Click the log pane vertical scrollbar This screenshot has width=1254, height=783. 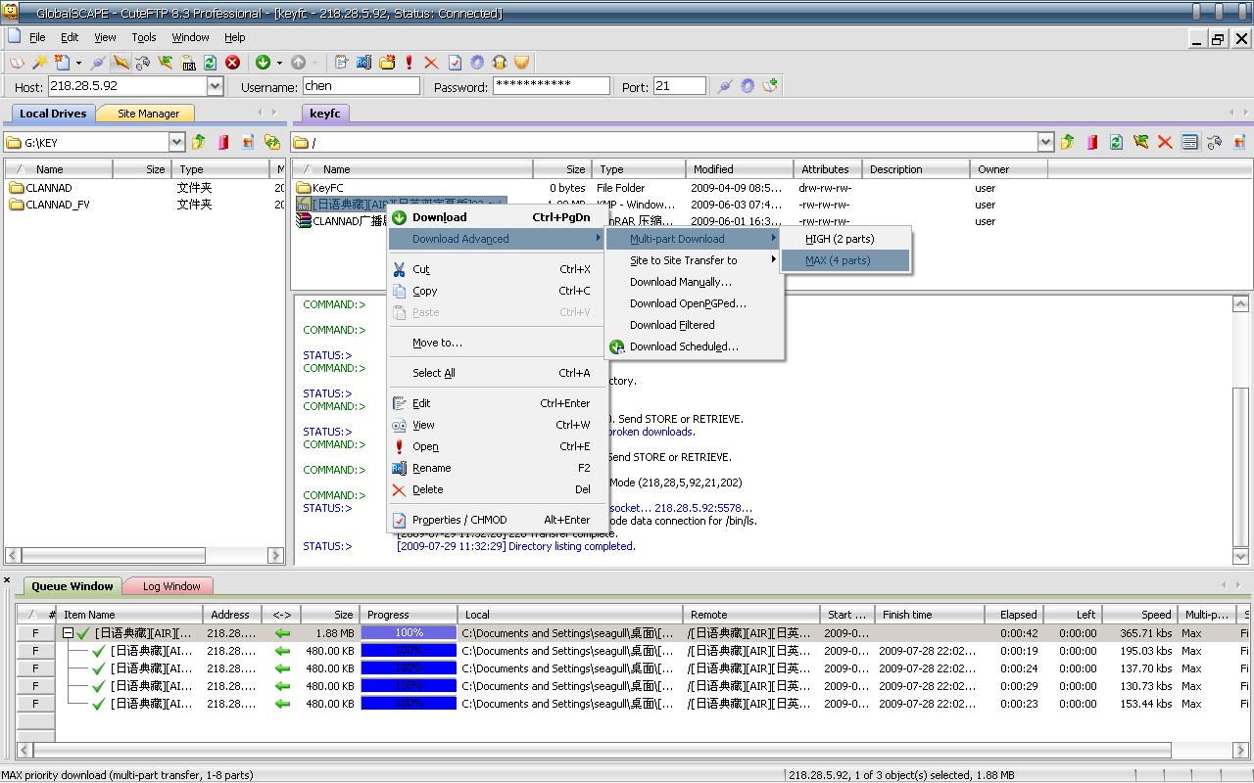1240,431
